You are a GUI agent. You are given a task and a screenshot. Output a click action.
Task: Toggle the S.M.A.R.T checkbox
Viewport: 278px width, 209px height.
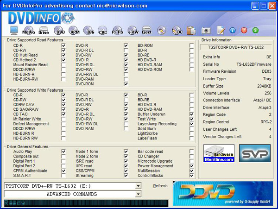click(63, 175)
